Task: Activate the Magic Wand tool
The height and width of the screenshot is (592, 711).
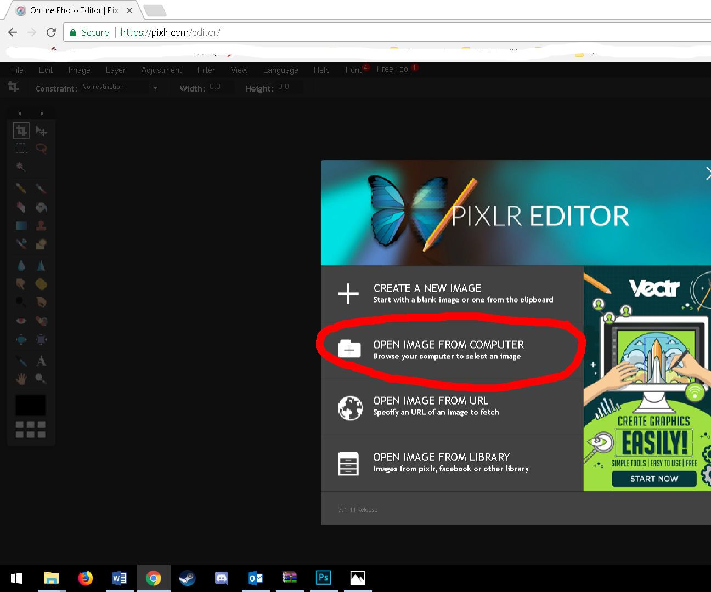Action: tap(21, 167)
